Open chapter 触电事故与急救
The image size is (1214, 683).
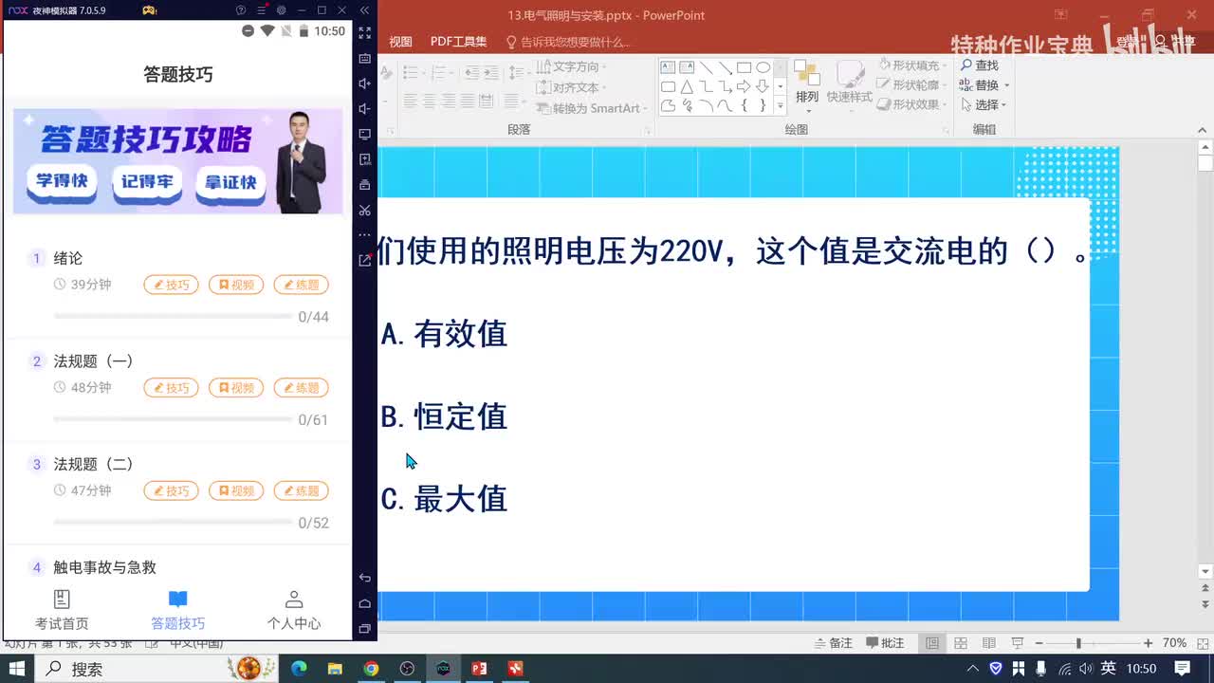[x=104, y=567]
